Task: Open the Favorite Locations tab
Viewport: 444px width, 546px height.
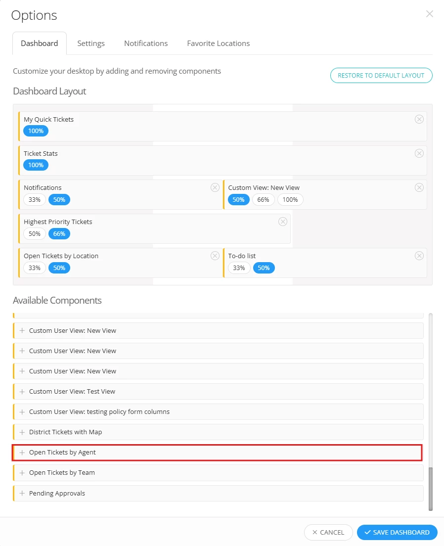Action: 219,44
